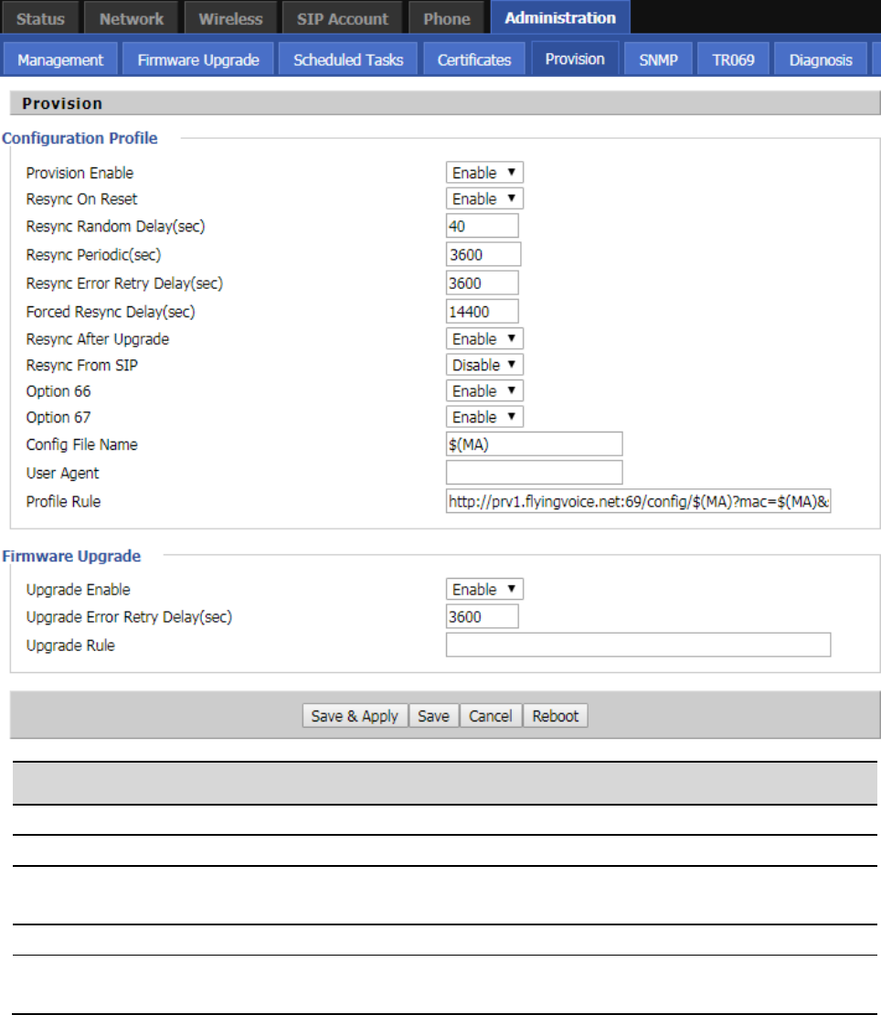Change the Resync From SIP setting
The width and height of the screenshot is (881, 1015).
(485, 365)
